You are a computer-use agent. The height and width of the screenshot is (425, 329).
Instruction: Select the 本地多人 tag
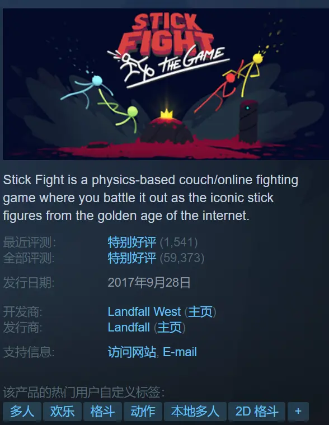195,412
